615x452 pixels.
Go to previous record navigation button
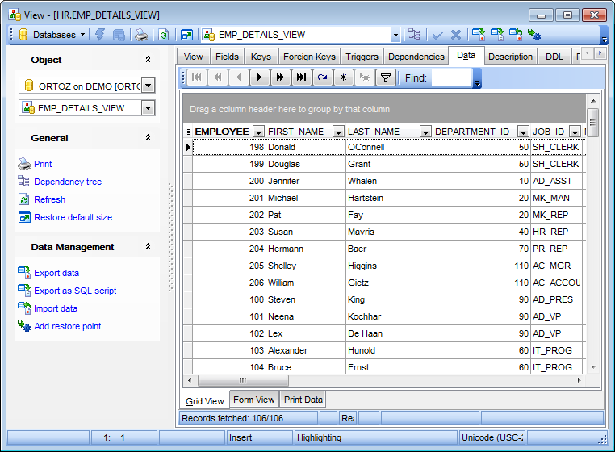click(238, 77)
